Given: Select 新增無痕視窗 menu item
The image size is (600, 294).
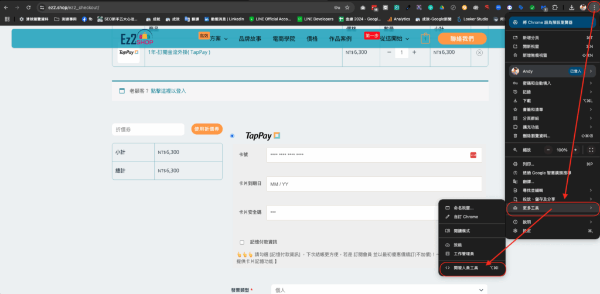Looking at the screenshot, I should point(553,56).
